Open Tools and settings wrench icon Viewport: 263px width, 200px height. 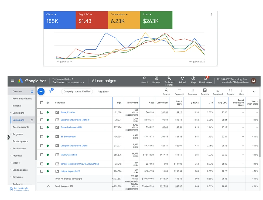tap(169, 78)
